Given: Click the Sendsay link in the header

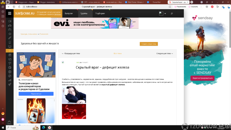Looking at the screenshot, I should coord(58,14).
